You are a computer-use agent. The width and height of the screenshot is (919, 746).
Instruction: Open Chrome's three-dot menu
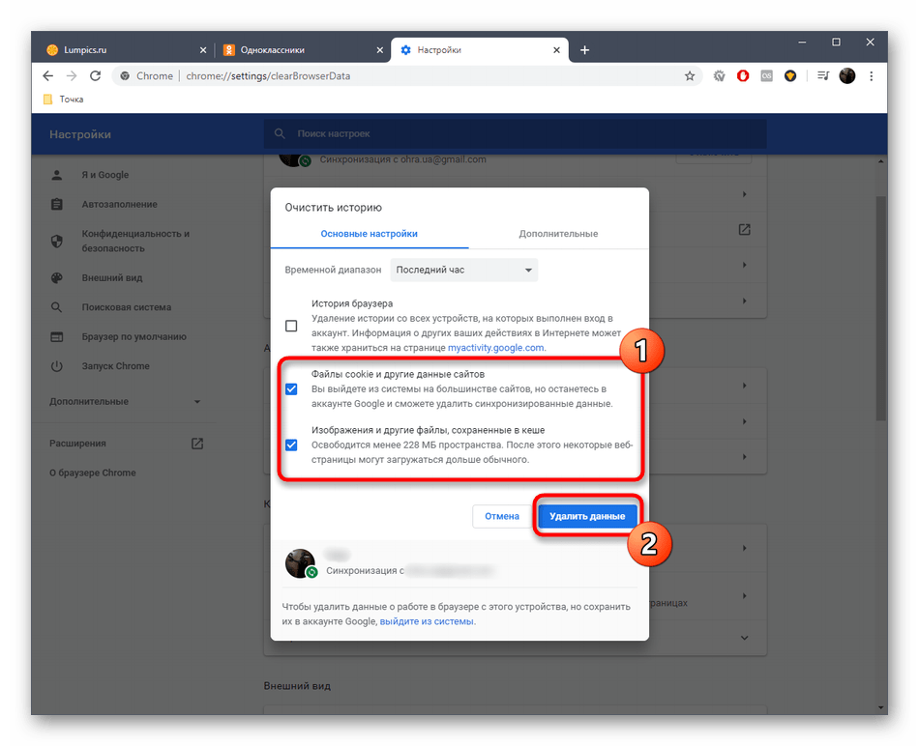[x=871, y=76]
